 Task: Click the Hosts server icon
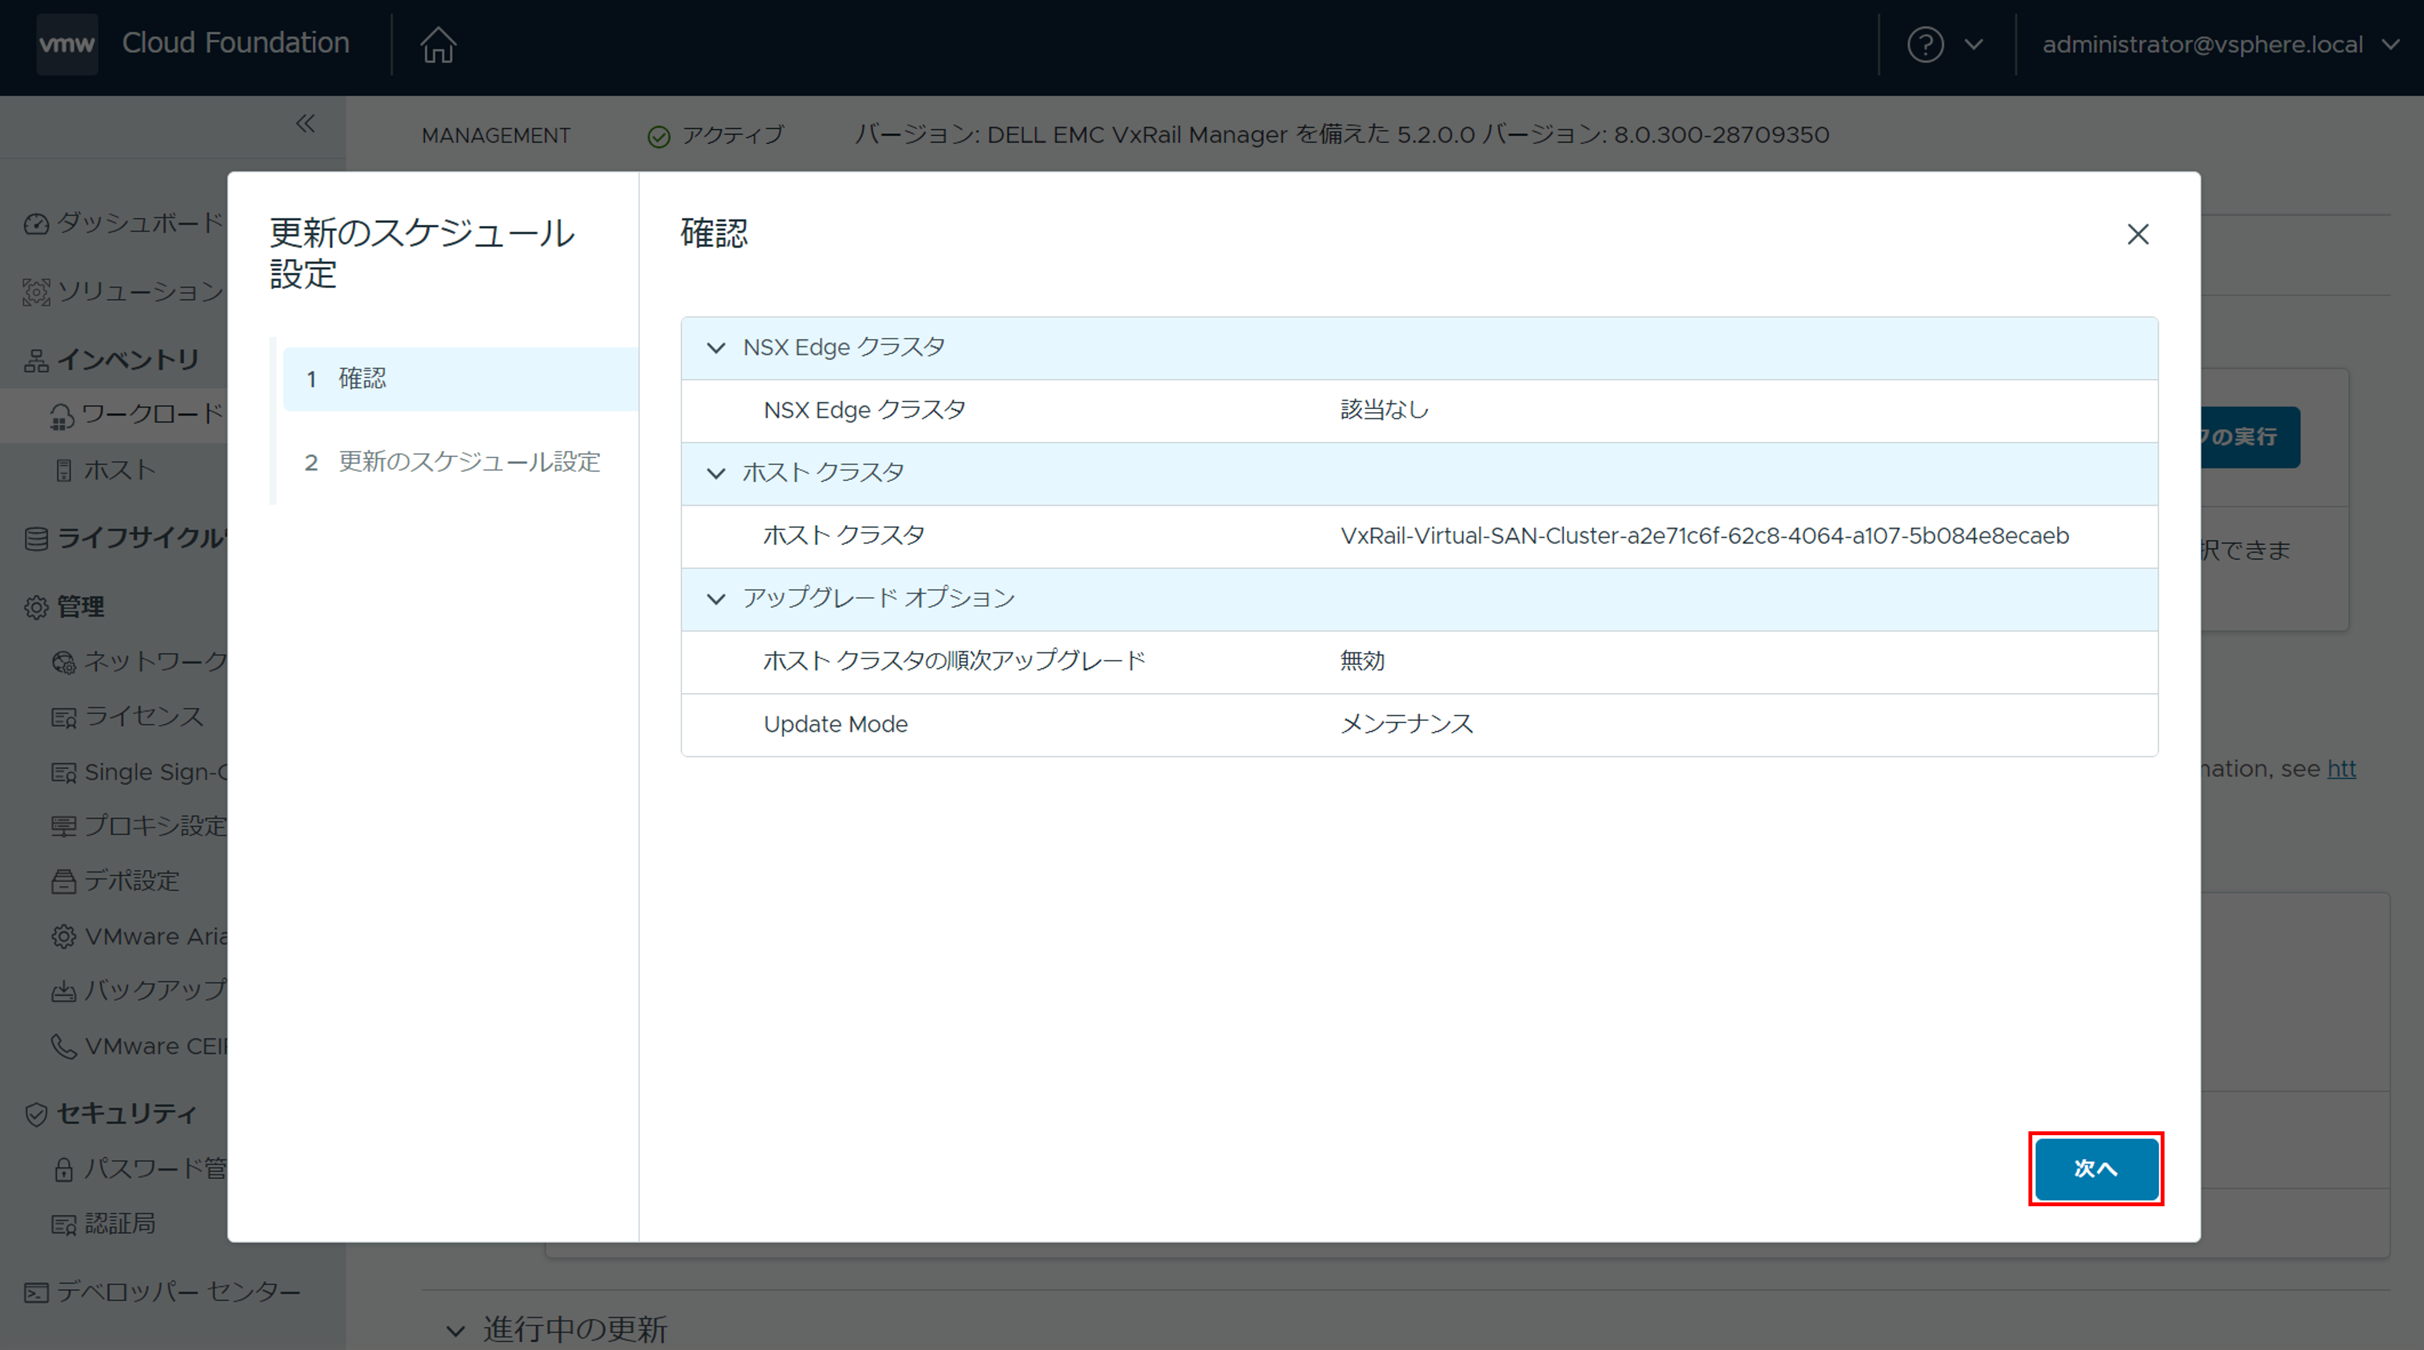63,470
